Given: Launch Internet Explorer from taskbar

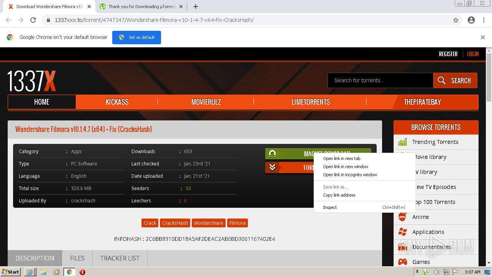Looking at the screenshot, I should pyautogui.click(x=30, y=272).
